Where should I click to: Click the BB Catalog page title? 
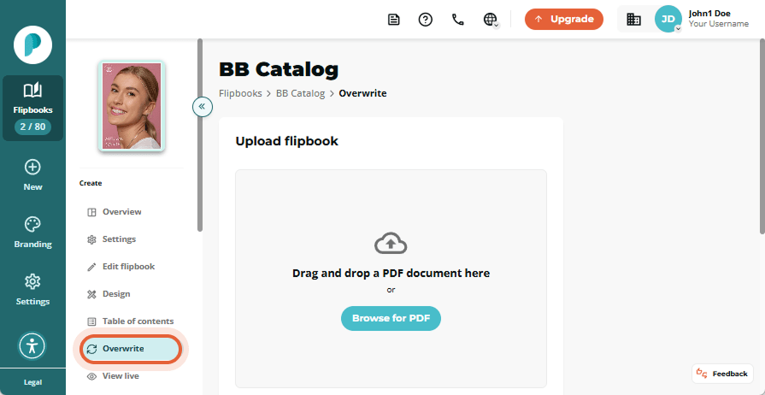pyautogui.click(x=279, y=70)
